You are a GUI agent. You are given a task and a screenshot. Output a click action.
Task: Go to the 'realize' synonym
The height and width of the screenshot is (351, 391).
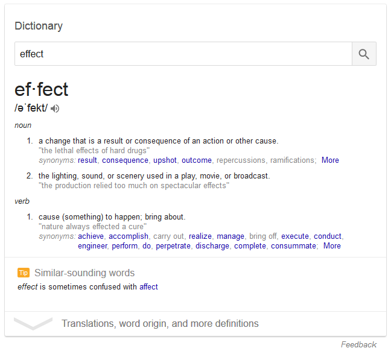pyautogui.click(x=200, y=236)
